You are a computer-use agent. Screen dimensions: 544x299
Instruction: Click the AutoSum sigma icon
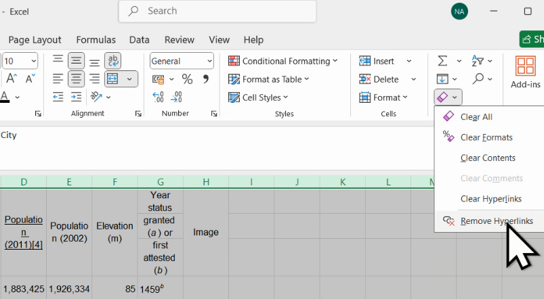tap(442, 61)
